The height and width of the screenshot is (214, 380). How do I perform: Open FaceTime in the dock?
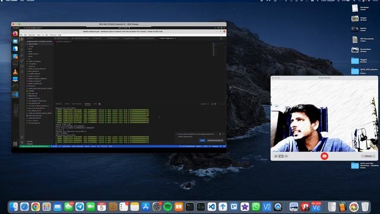91,207
